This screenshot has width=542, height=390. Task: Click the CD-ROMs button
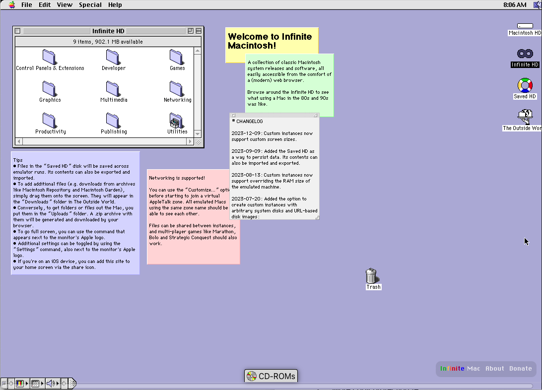(271, 376)
